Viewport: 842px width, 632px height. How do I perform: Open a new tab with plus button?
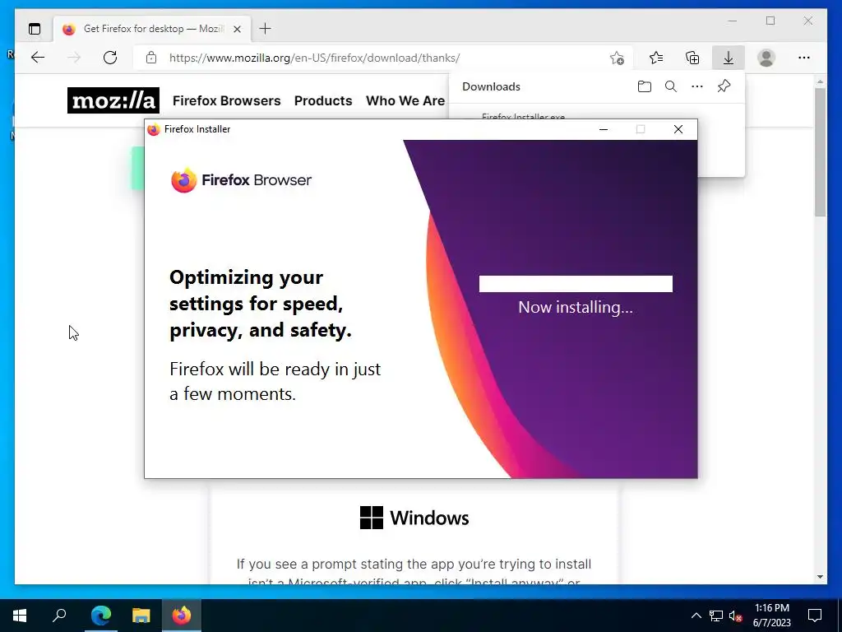tap(266, 29)
